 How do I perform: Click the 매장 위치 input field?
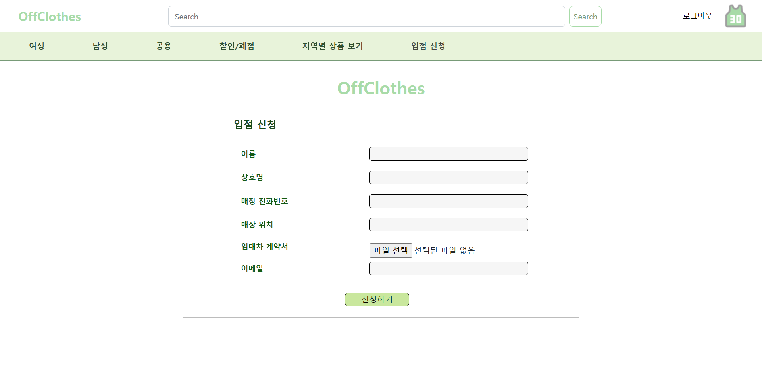pos(448,224)
